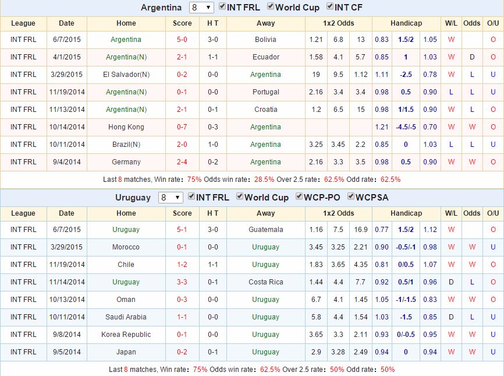The width and height of the screenshot is (504, 376).
Task: Uncheck the WCPSA checkbox
Action: coord(351,196)
